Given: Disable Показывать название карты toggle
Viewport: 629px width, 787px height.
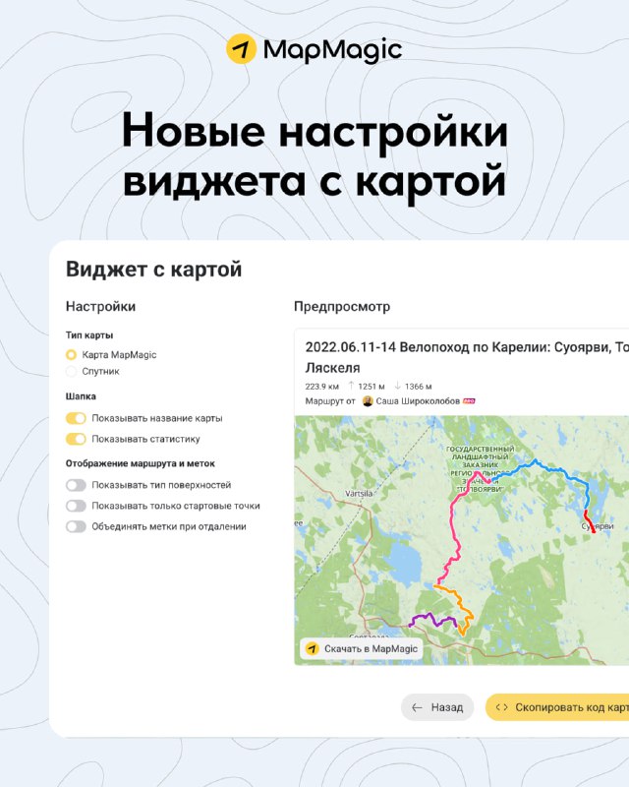Looking at the screenshot, I should tap(77, 418).
